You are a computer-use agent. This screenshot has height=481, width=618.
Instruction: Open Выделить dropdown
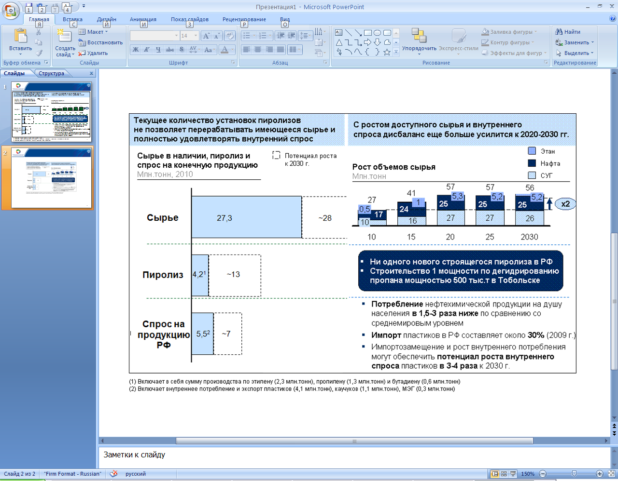(575, 53)
